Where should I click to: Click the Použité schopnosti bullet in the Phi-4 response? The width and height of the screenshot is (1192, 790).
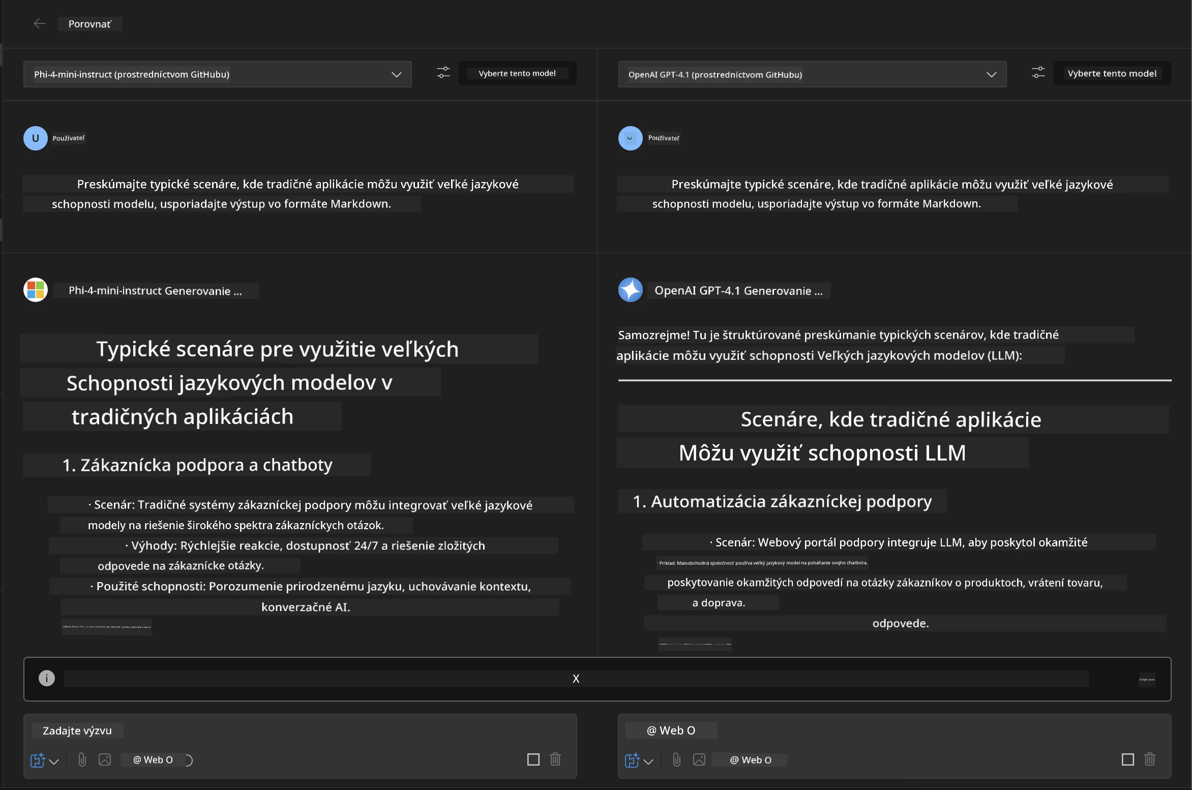point(310,586)
